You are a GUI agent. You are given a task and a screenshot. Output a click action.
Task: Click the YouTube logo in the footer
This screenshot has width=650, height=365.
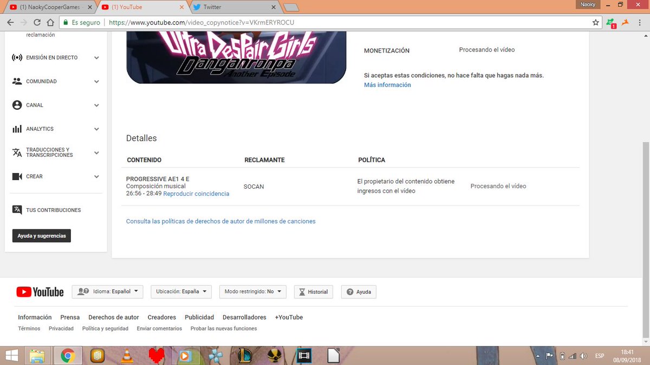(x=40, y=292)
